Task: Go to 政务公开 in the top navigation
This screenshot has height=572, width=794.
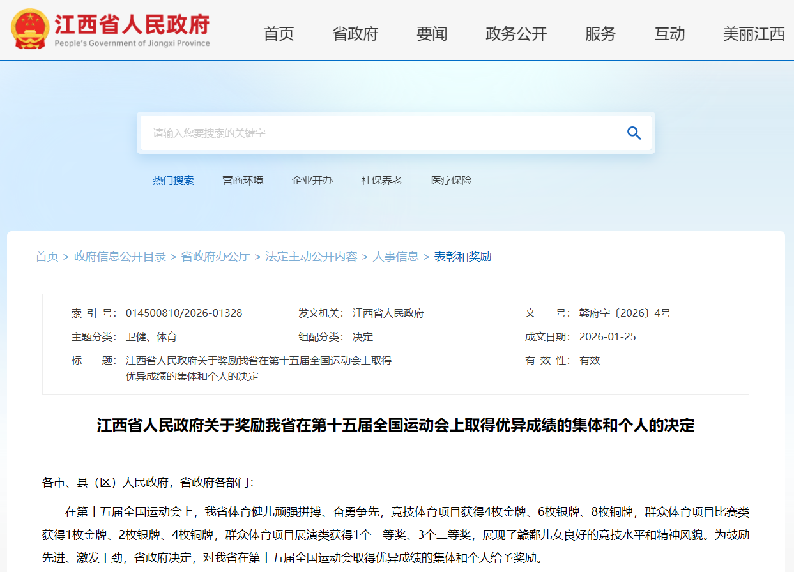Action: click(x=516, y=34)
